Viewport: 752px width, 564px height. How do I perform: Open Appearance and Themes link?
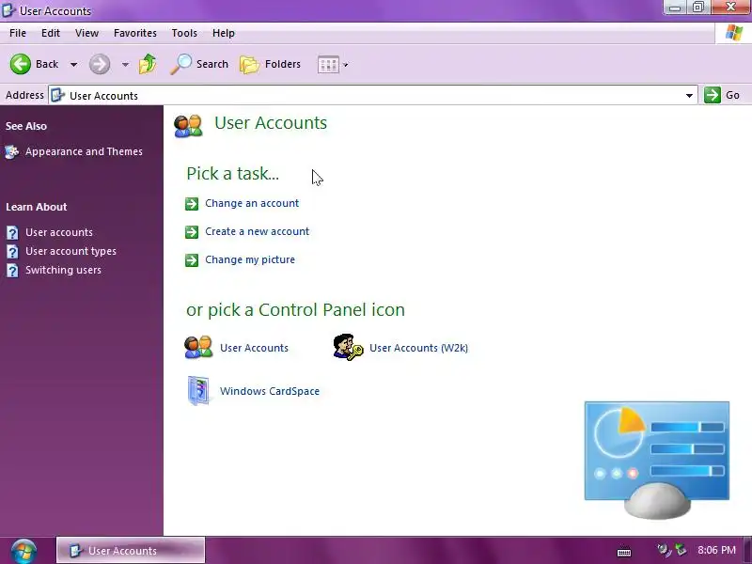(x=84, y=151)
